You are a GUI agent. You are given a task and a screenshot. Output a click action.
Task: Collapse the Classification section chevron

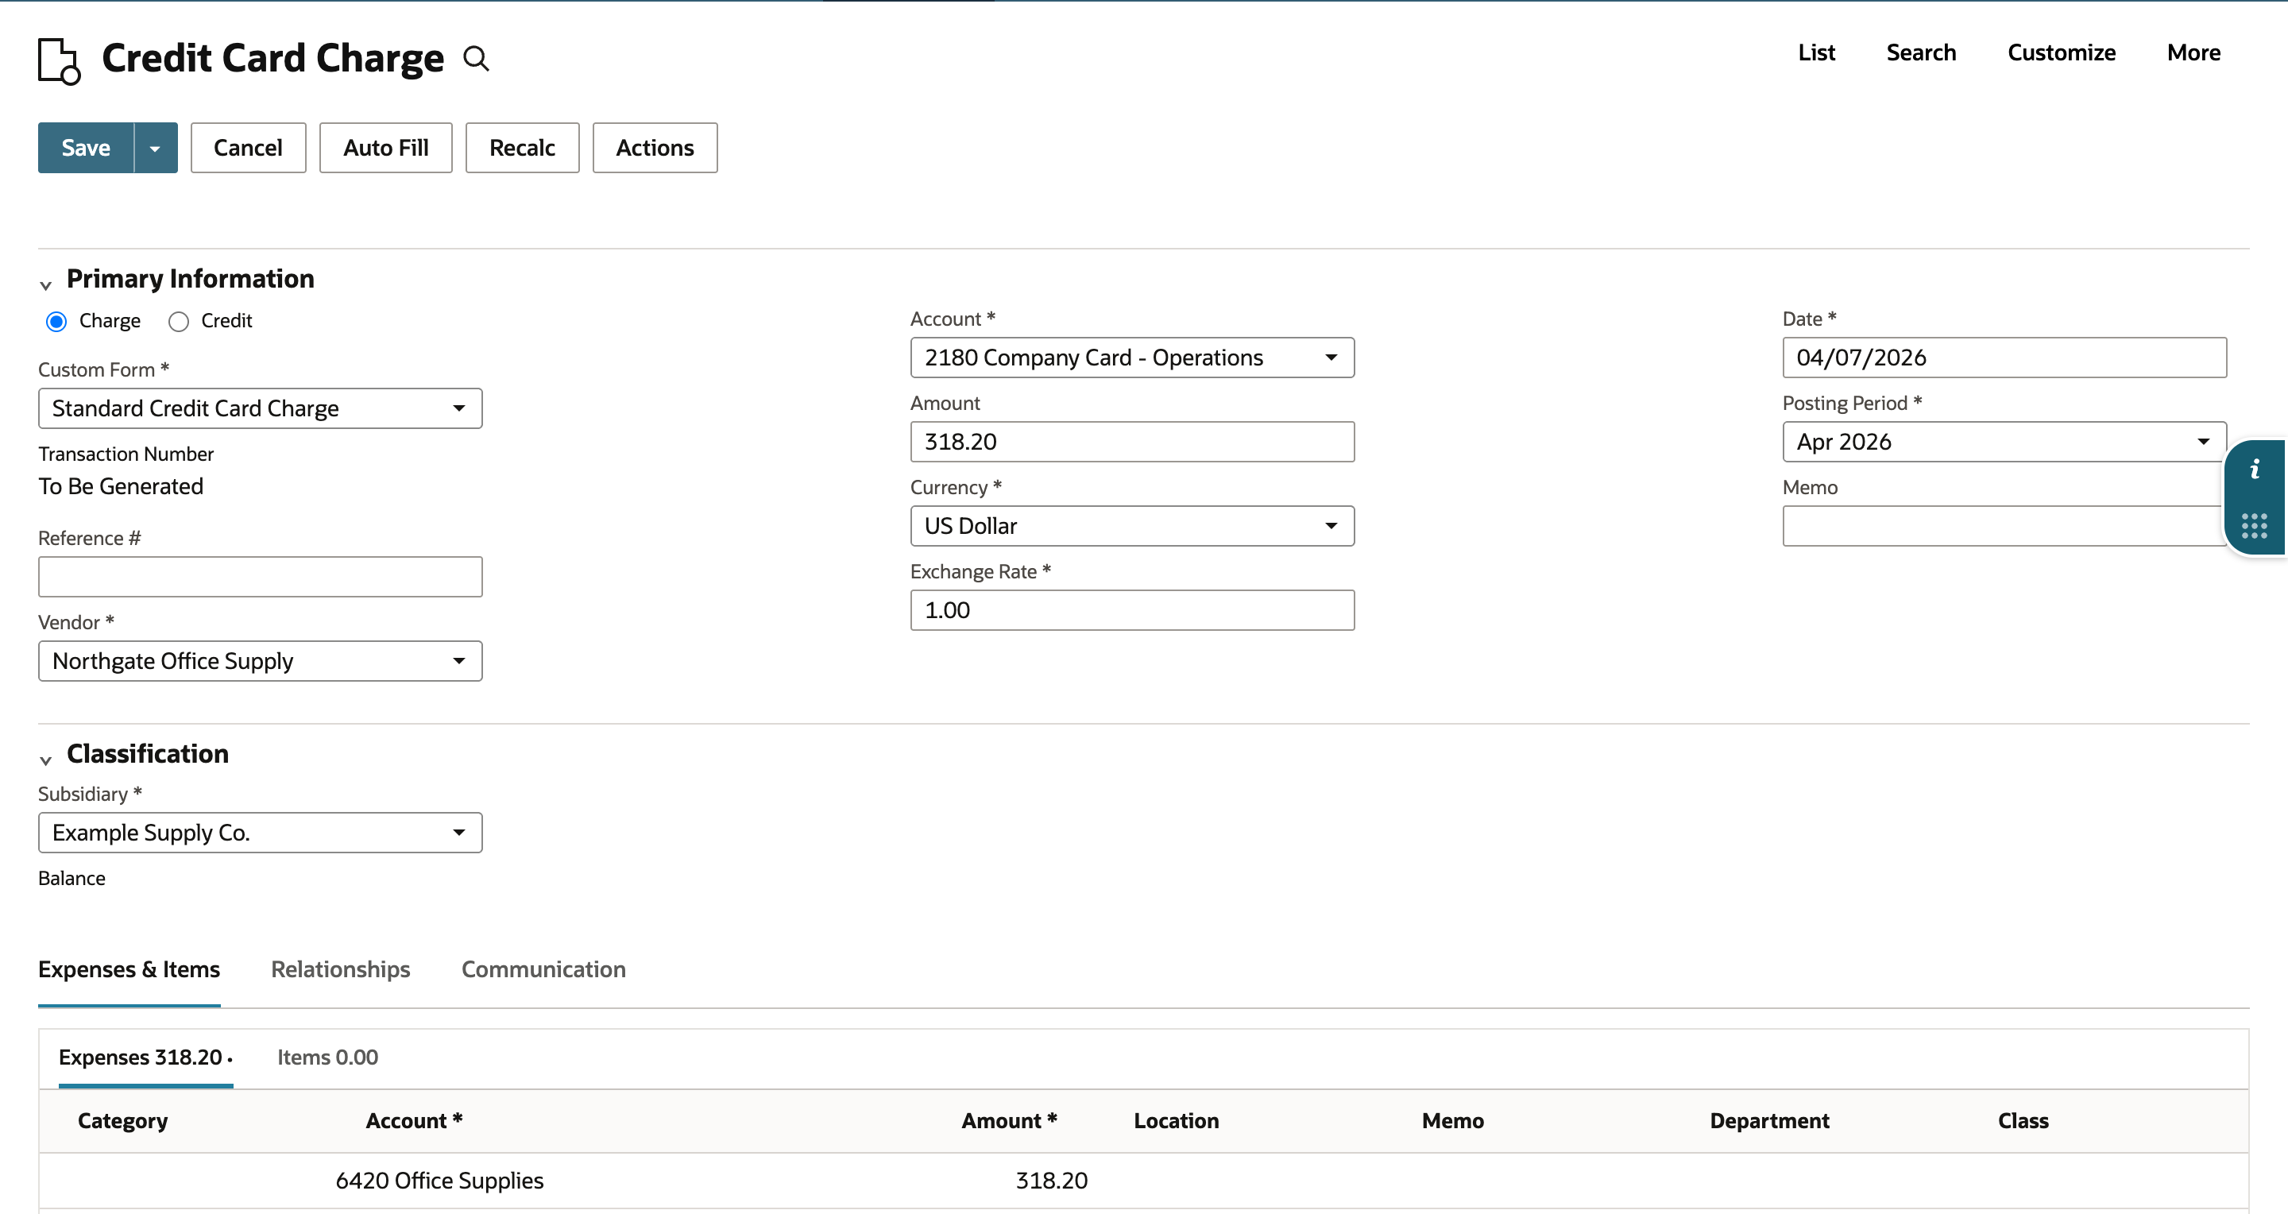click(x=46, y=760)
